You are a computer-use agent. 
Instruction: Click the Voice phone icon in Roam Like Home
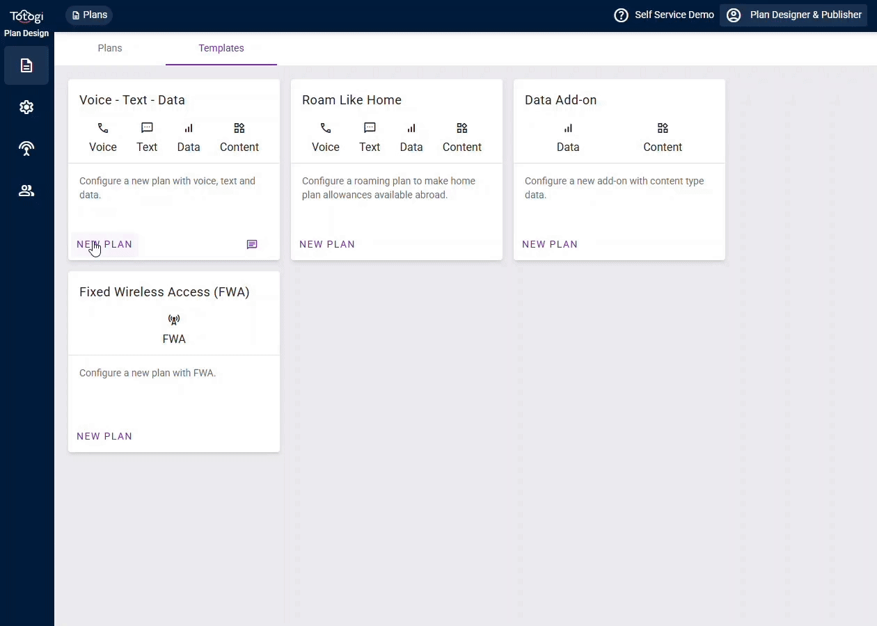click(326, 128)
